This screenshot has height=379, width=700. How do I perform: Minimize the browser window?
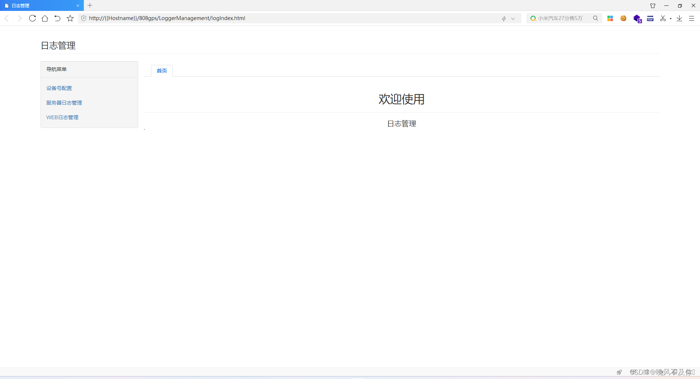click(x=666, y=5)
